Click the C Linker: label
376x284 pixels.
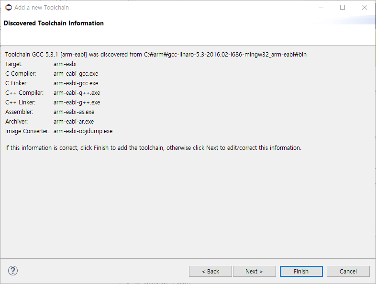tap(17, 83)
